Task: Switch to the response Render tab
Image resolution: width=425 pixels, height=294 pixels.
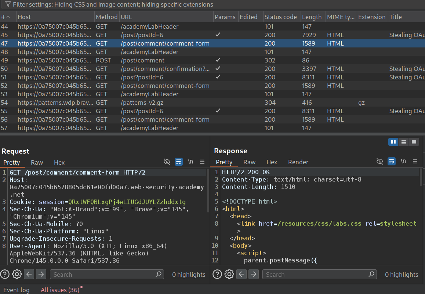Action: [x=298, y=162]
